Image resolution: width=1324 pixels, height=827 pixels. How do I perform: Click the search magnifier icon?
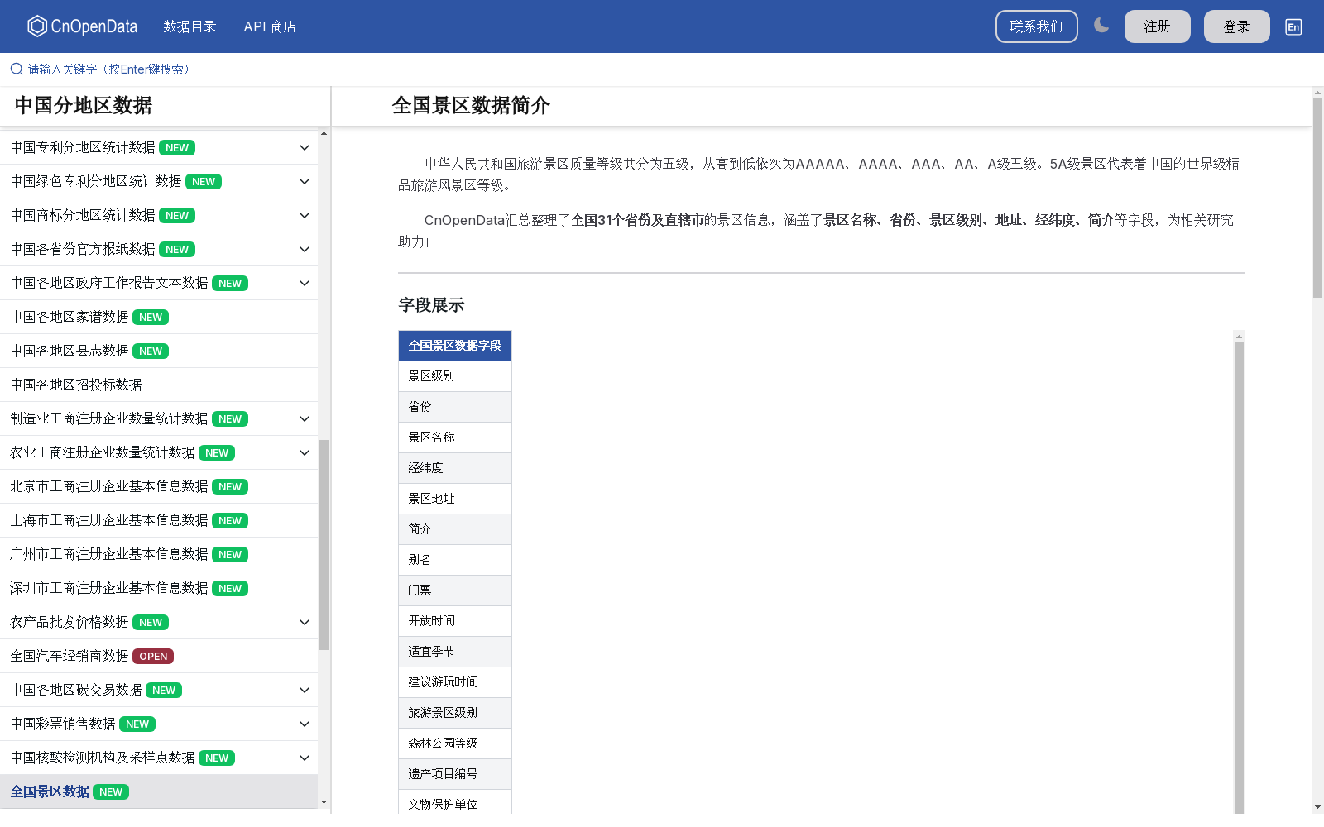[17, 69]
